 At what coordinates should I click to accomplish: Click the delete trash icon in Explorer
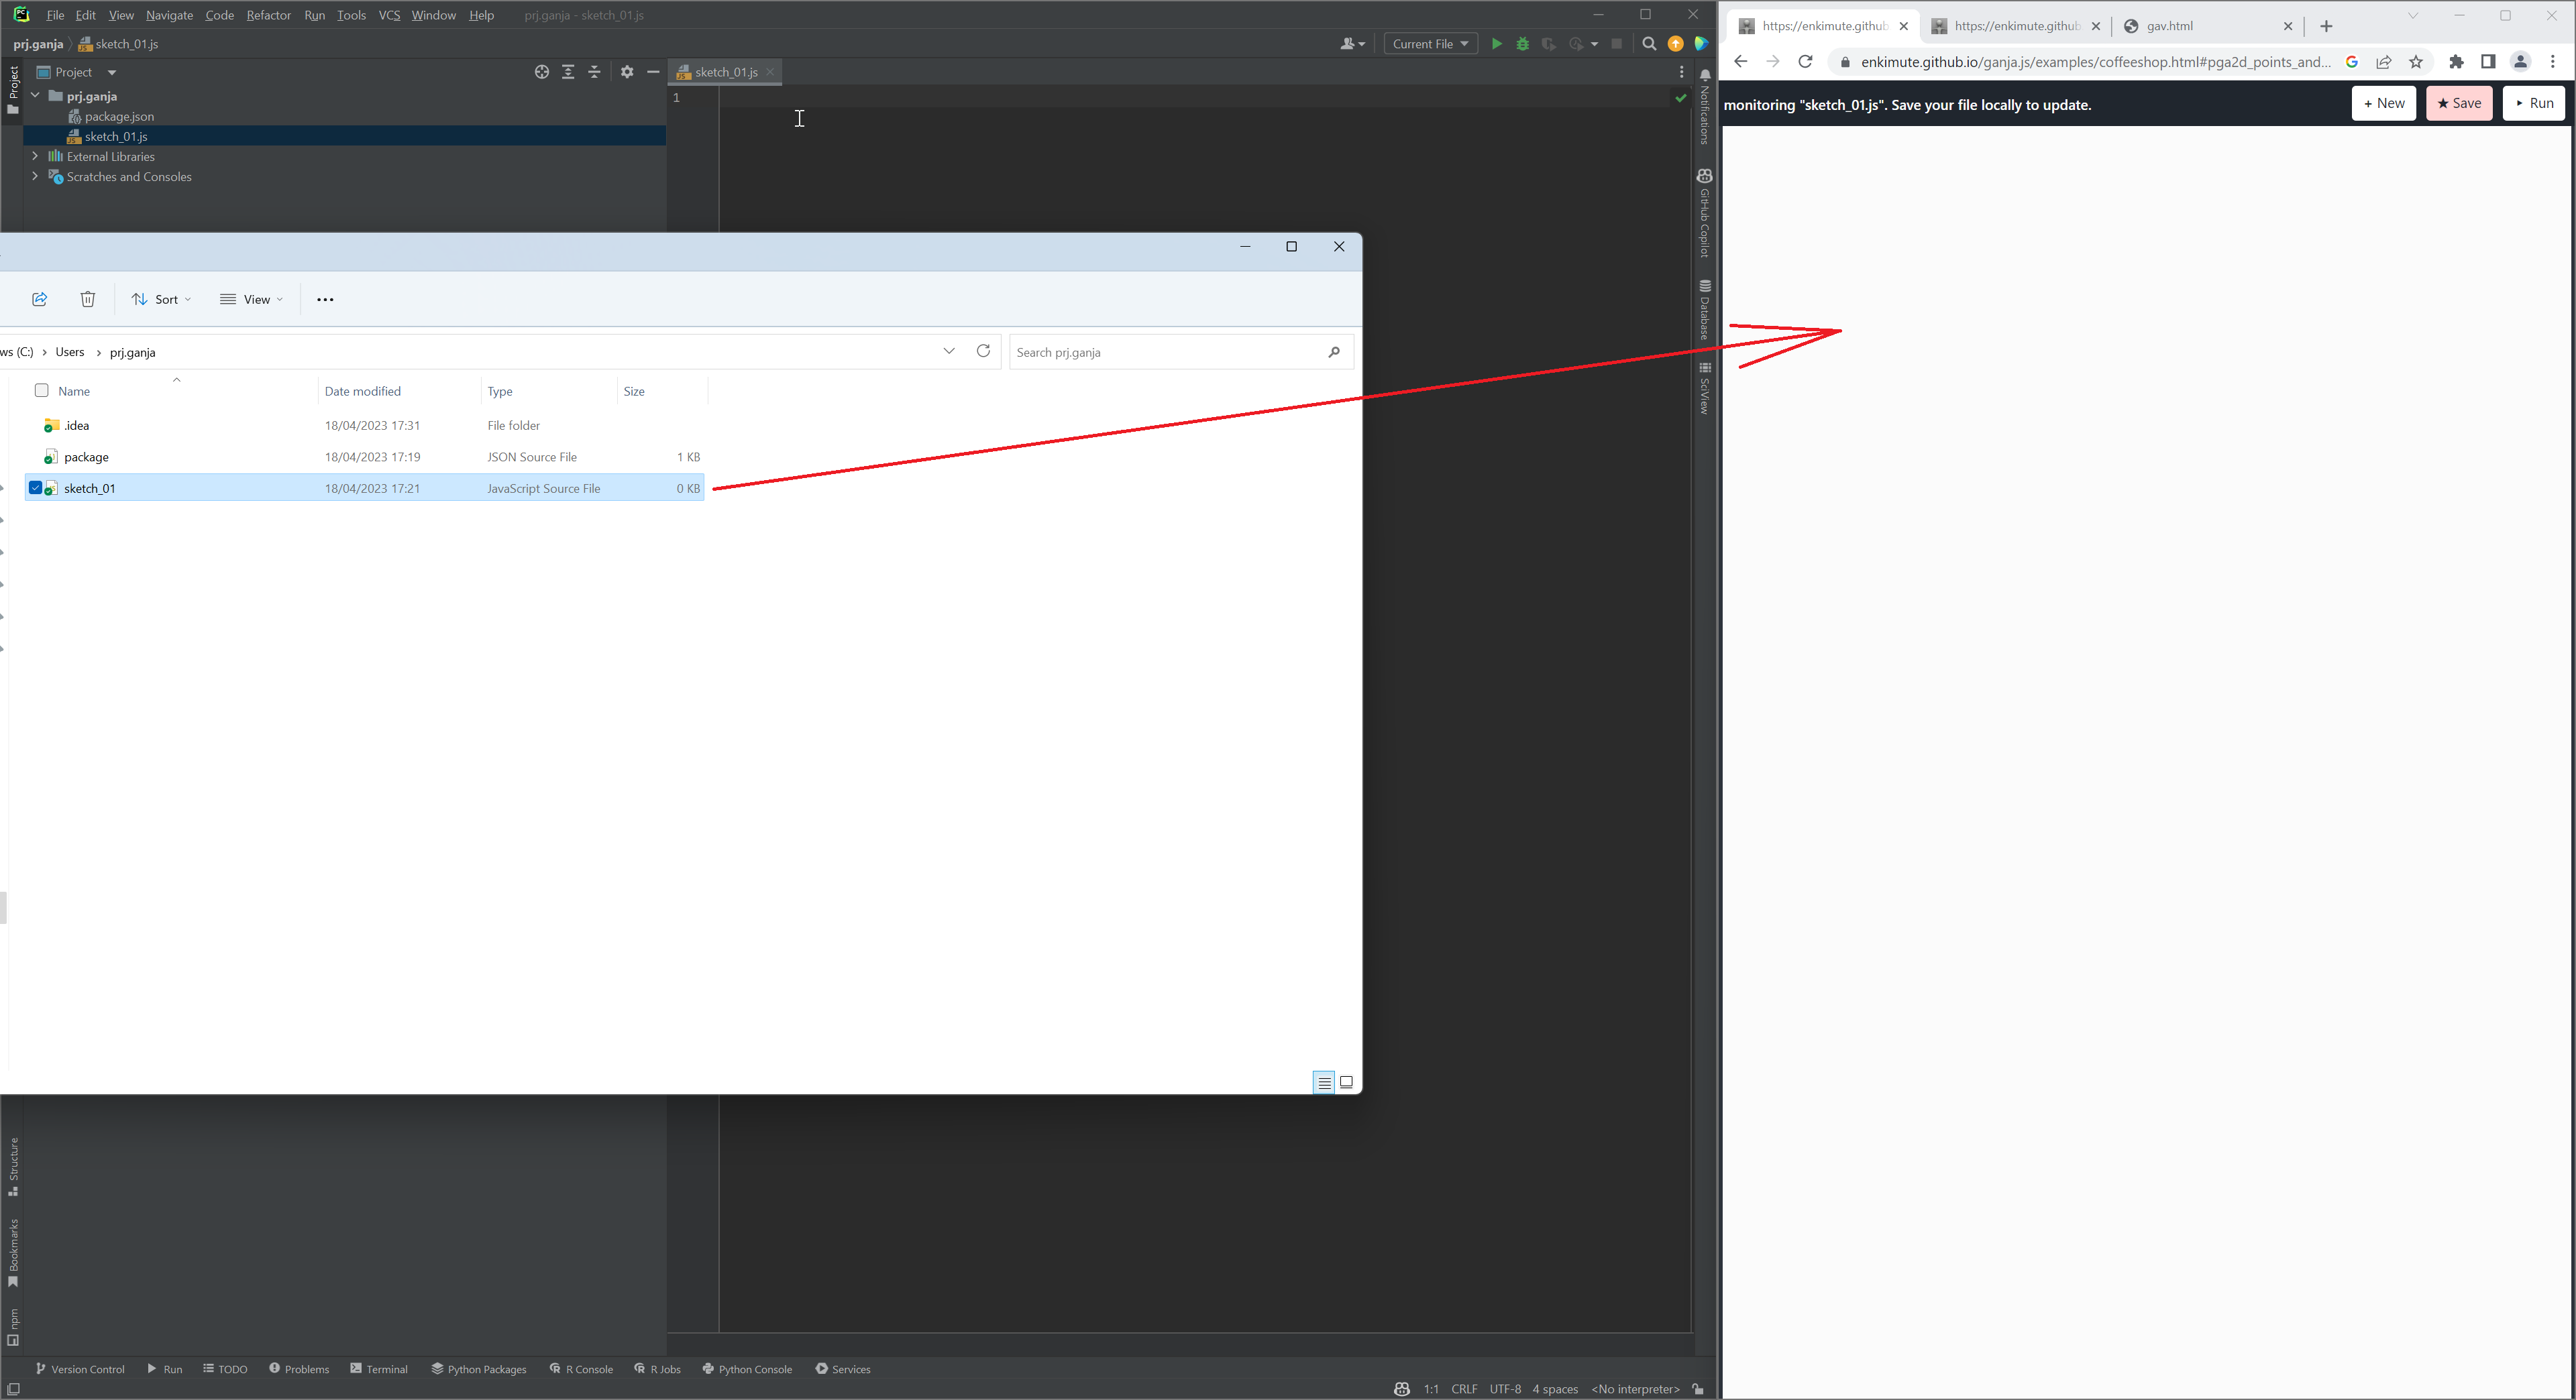coord(88,300)
